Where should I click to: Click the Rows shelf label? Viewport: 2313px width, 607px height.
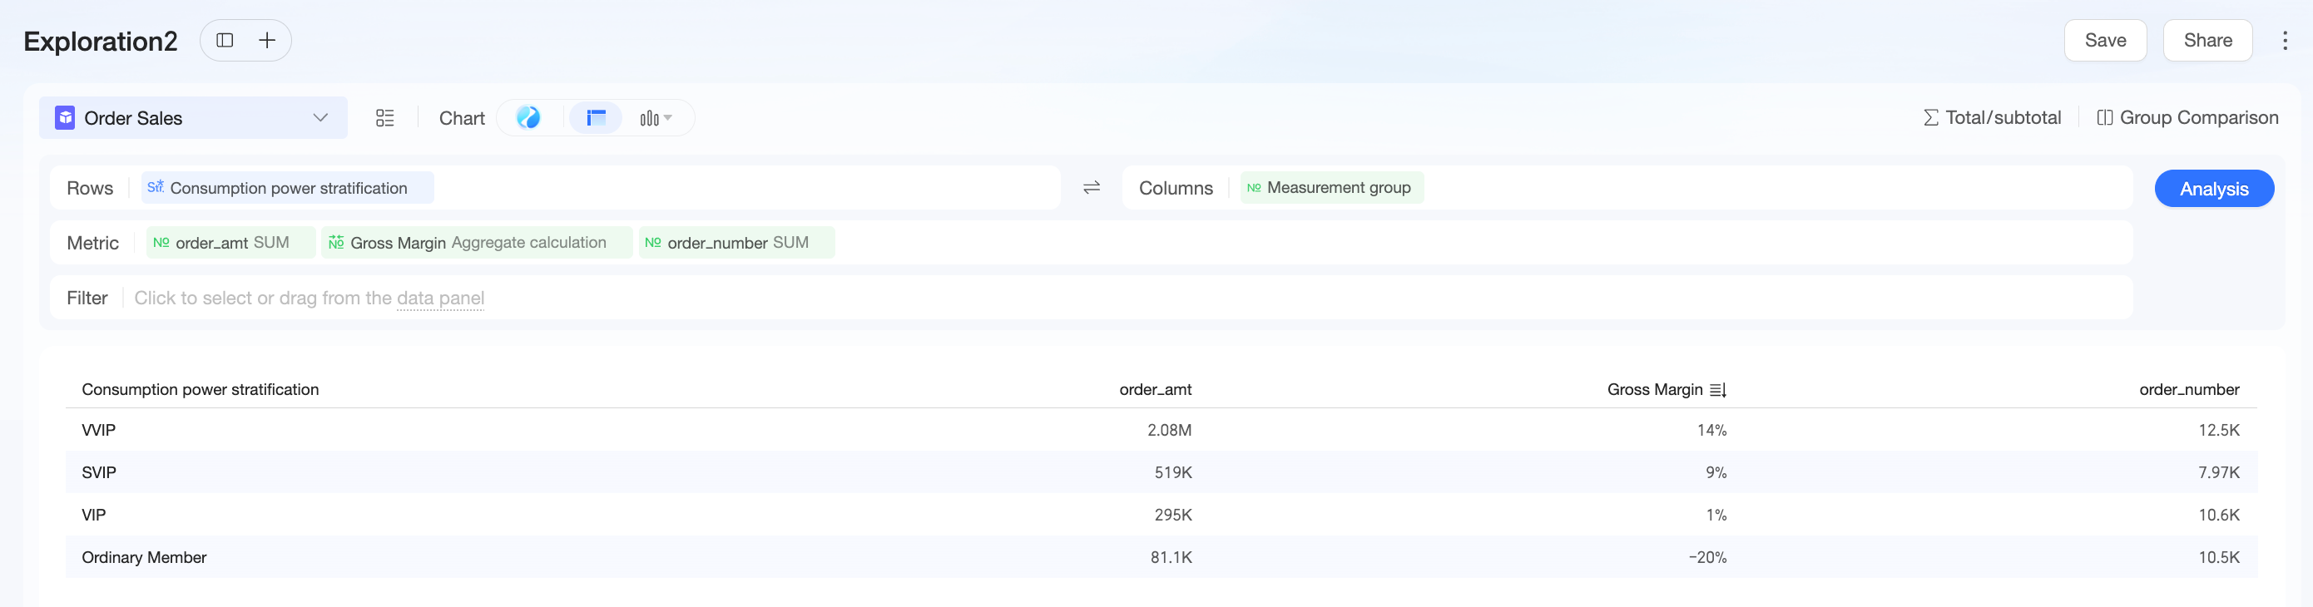click(90, 189)
